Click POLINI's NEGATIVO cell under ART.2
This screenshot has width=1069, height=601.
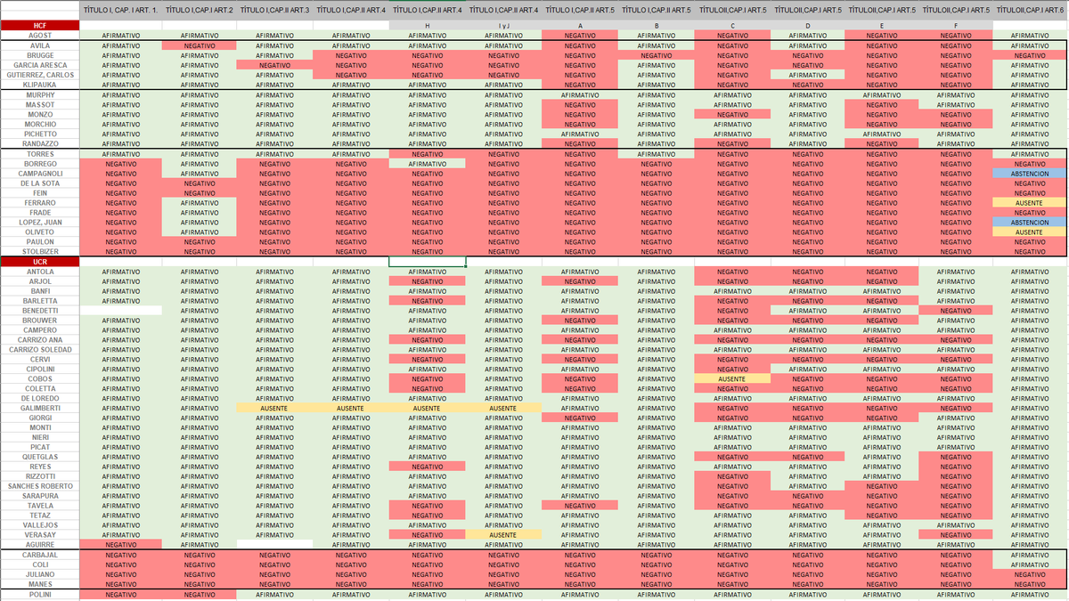click(200, 595)
